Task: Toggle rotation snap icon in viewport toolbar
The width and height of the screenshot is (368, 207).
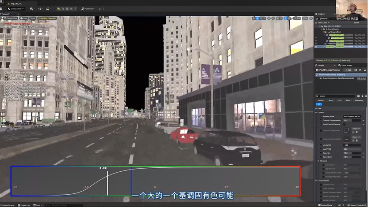Action: tap(286, 18)
